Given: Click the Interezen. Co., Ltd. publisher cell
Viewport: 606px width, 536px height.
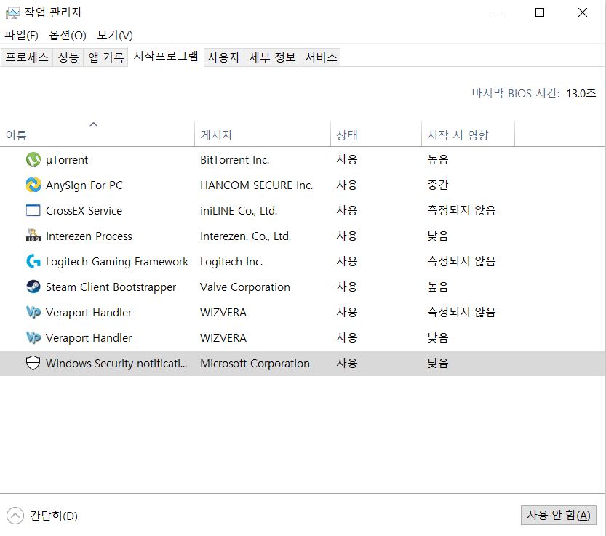Looking at the screenshot, I should 245,236.
